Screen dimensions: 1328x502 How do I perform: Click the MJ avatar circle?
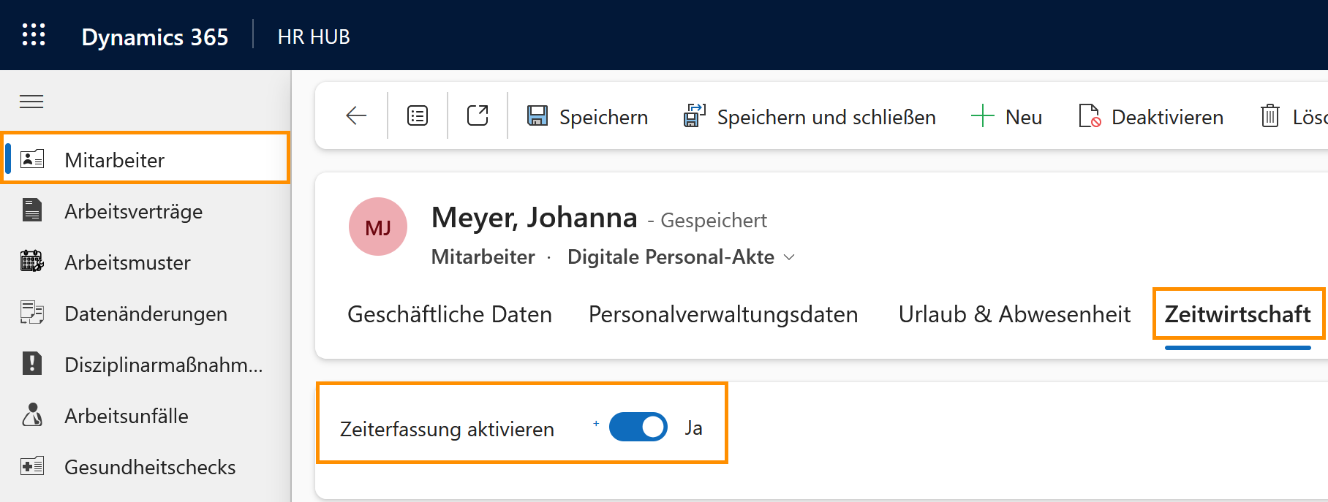click(x=378, y=227)
